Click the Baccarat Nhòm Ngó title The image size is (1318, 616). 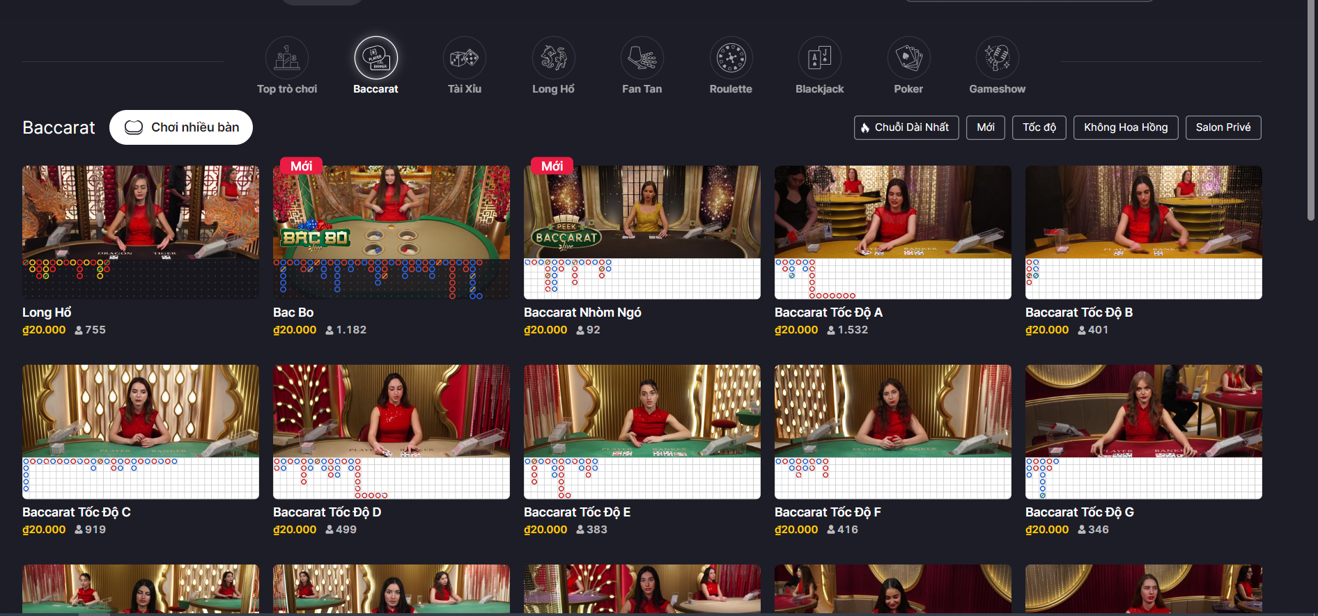click(x=582, y=313)
